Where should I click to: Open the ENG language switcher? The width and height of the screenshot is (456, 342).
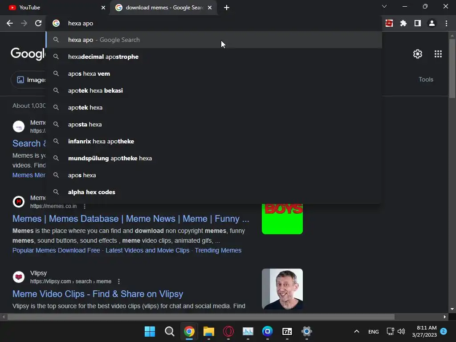pos(374,331)
